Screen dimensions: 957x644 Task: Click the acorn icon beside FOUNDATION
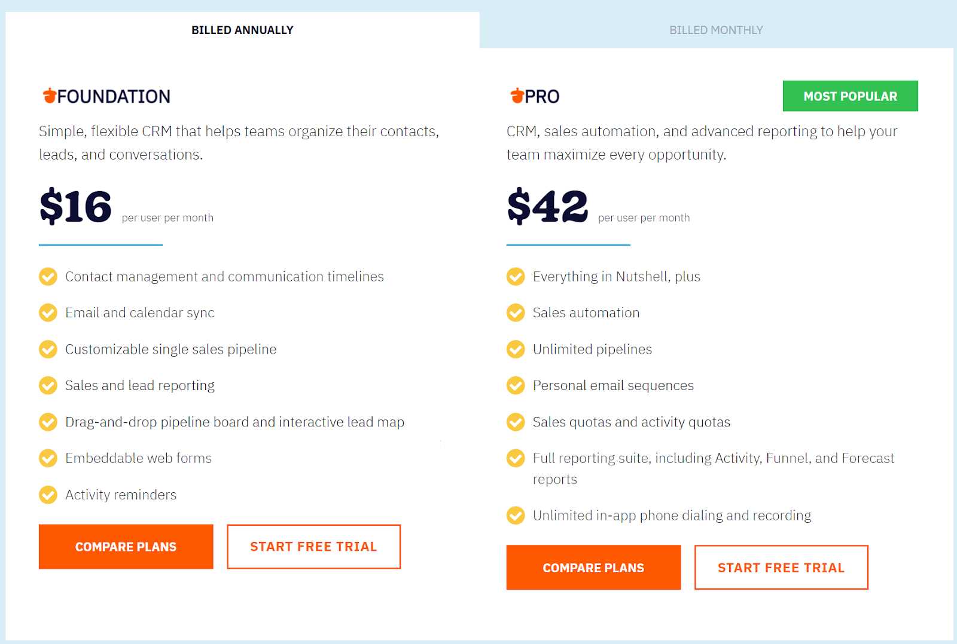(x=48, y=96)
